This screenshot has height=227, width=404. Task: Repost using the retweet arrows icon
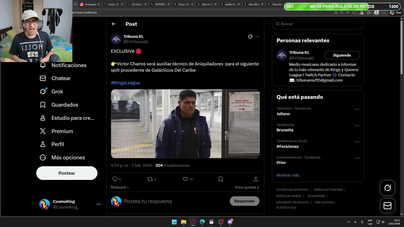(150, 179)
